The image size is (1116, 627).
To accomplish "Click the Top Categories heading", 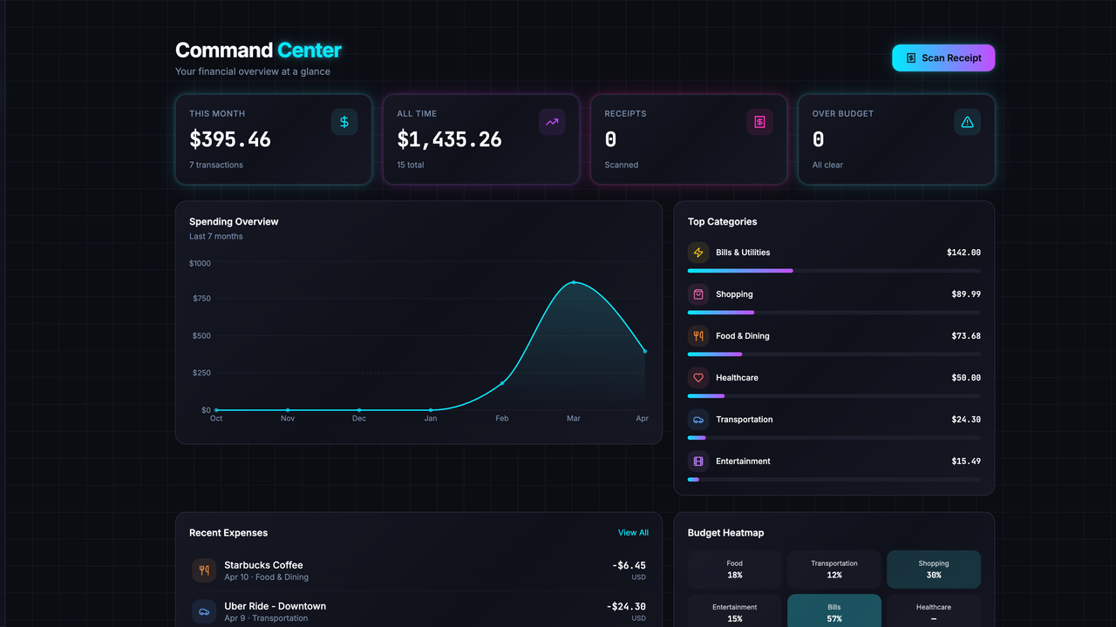I will coord(722,222).
